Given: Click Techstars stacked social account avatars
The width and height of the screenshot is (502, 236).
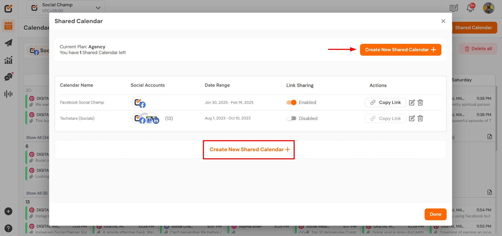Looking at the screenshot, I should [146, 118].
